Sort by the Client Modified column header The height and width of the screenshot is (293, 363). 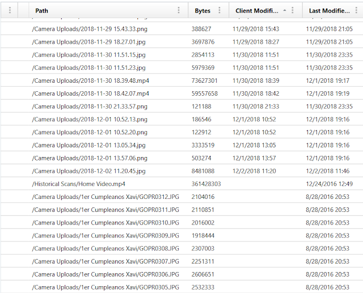point(257,11)
